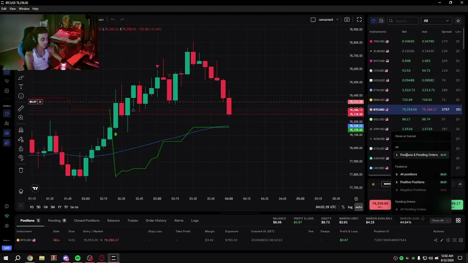Viewport: 468px width, 263px height.
Task: Select the SOLUSD instrument row
Action: tap(415, 119)
